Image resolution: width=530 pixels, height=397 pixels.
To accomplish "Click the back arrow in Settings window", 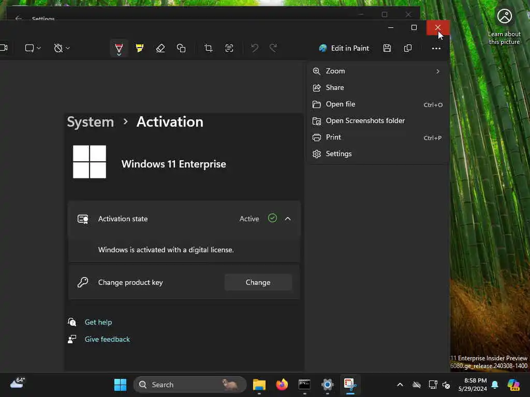I will (x=19, y=18).
